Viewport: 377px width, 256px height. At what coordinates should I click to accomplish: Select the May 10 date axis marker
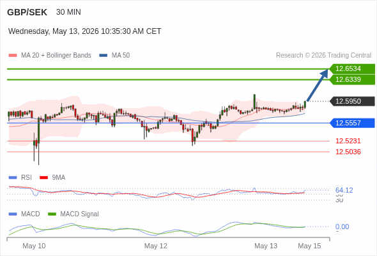click(34, 246)
